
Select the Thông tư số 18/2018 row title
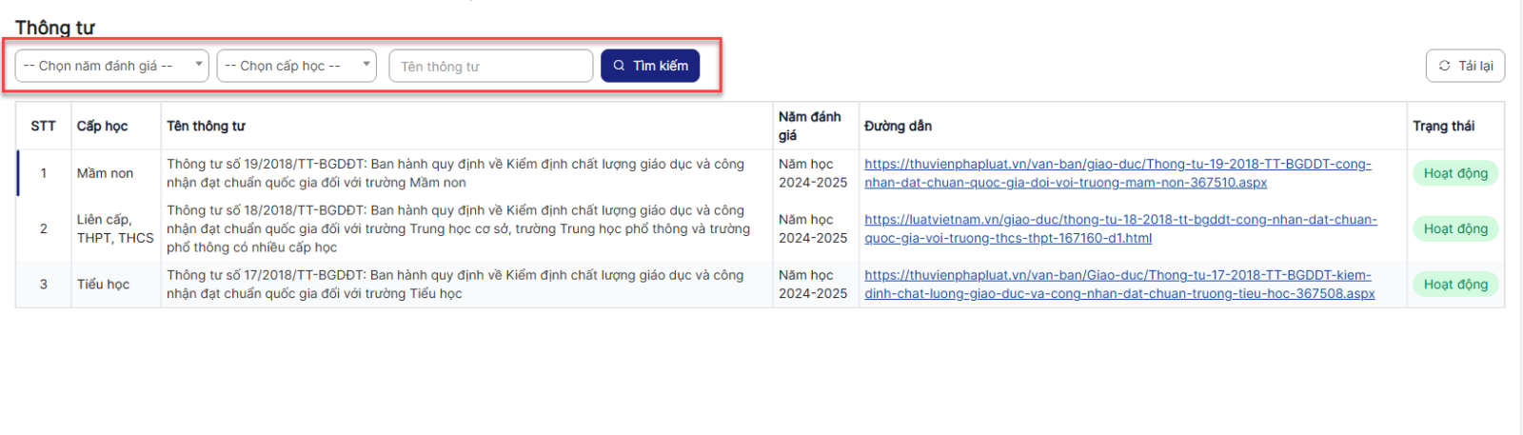click(457, 228)
